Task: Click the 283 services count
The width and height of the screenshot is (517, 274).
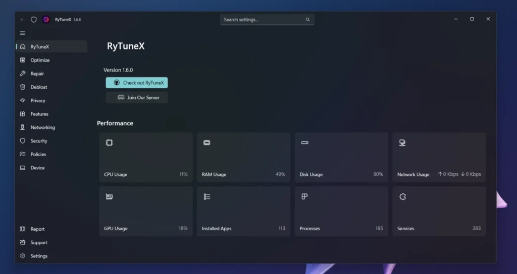Action: (477, 228)
